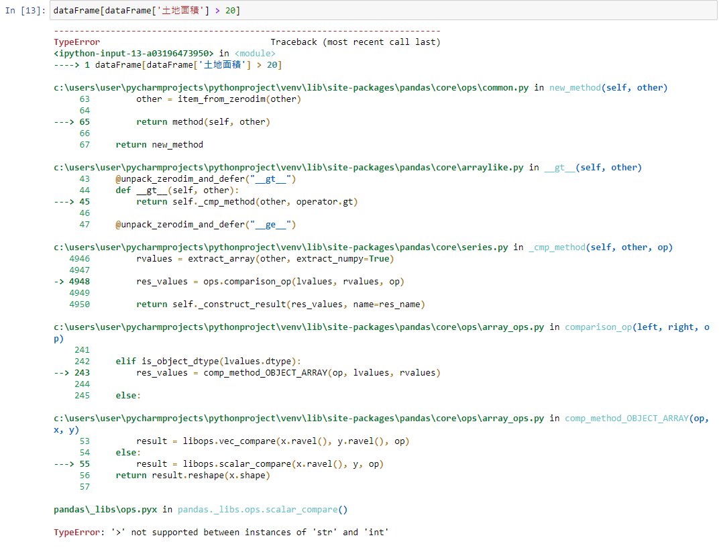Click pandas._libs.ops.scalar_compare() function name
Image resolution: width=719 pixels, height=554 pixels.
pos(262,510)
